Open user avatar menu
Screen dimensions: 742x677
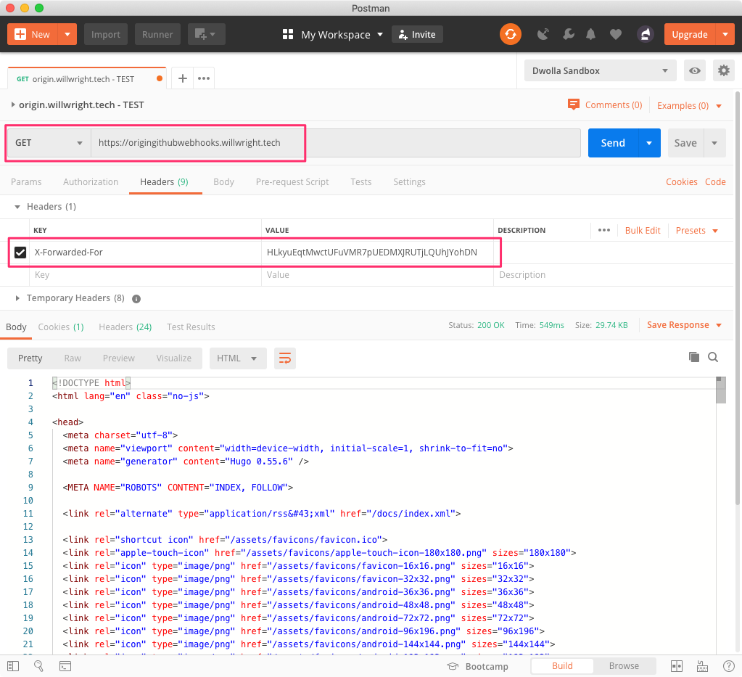point(645,35)
